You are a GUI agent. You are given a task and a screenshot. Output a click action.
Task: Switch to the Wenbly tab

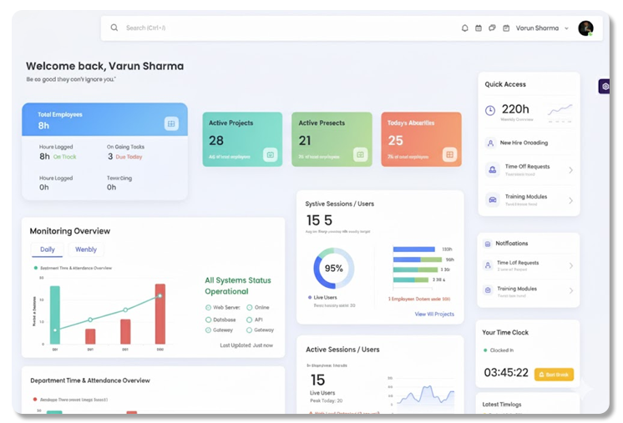(x=86, y=249)
